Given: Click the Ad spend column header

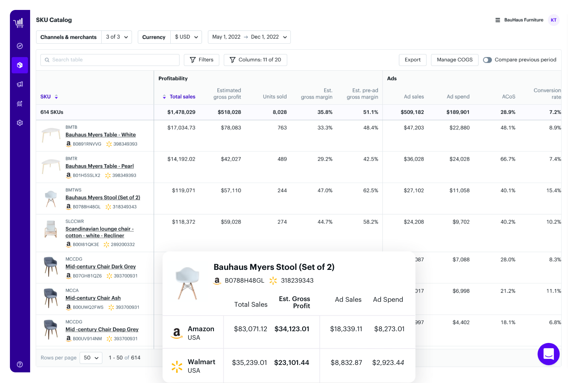Looking at the screenshot, I should pos(458,97).
